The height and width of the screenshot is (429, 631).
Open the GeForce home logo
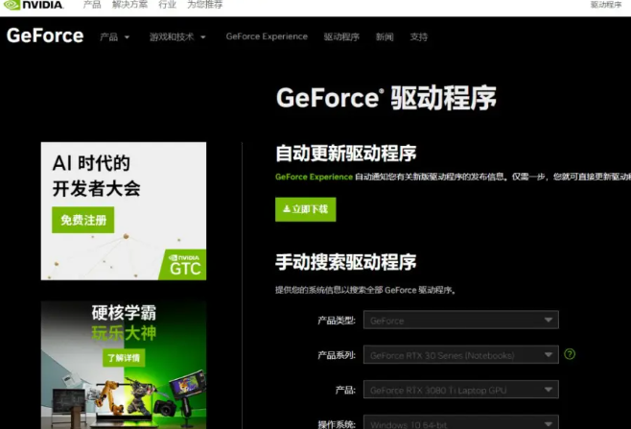tap(45, 36)
